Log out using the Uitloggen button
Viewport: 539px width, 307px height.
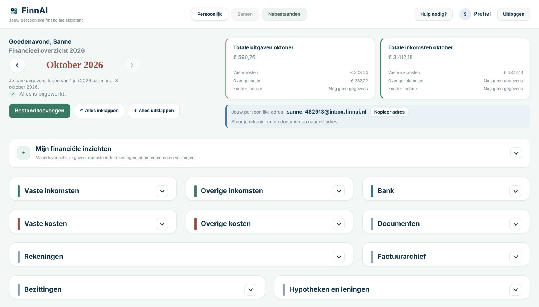coord(514,14)
